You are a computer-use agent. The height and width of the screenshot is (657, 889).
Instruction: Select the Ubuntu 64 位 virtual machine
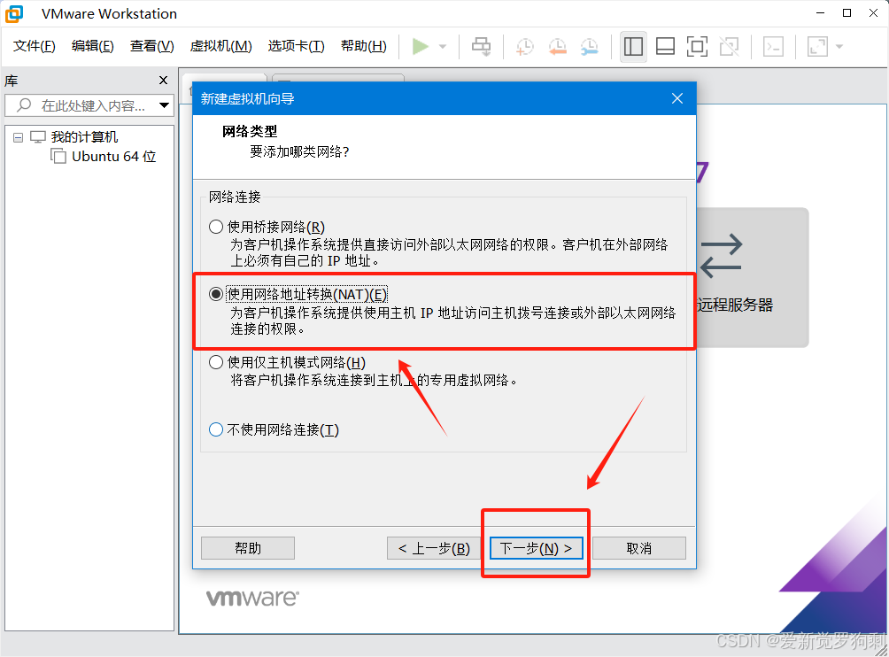tap(114, 157)
